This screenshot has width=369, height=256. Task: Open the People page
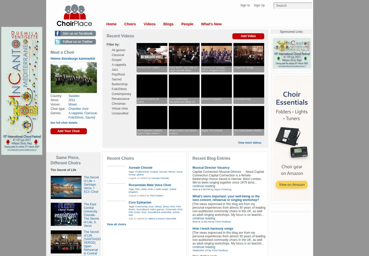tap(187, 24)
